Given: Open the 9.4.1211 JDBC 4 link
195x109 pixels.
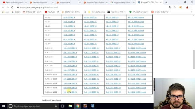Looking at the screenshot, I should click(70, 52).
